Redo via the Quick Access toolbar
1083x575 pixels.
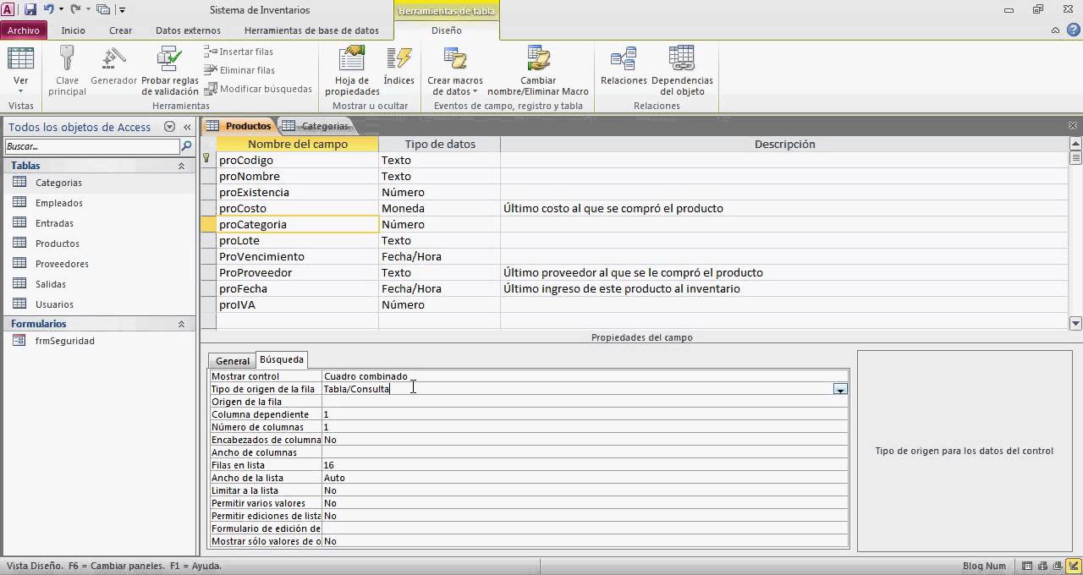pyautogui.click(x=75, y=9)
